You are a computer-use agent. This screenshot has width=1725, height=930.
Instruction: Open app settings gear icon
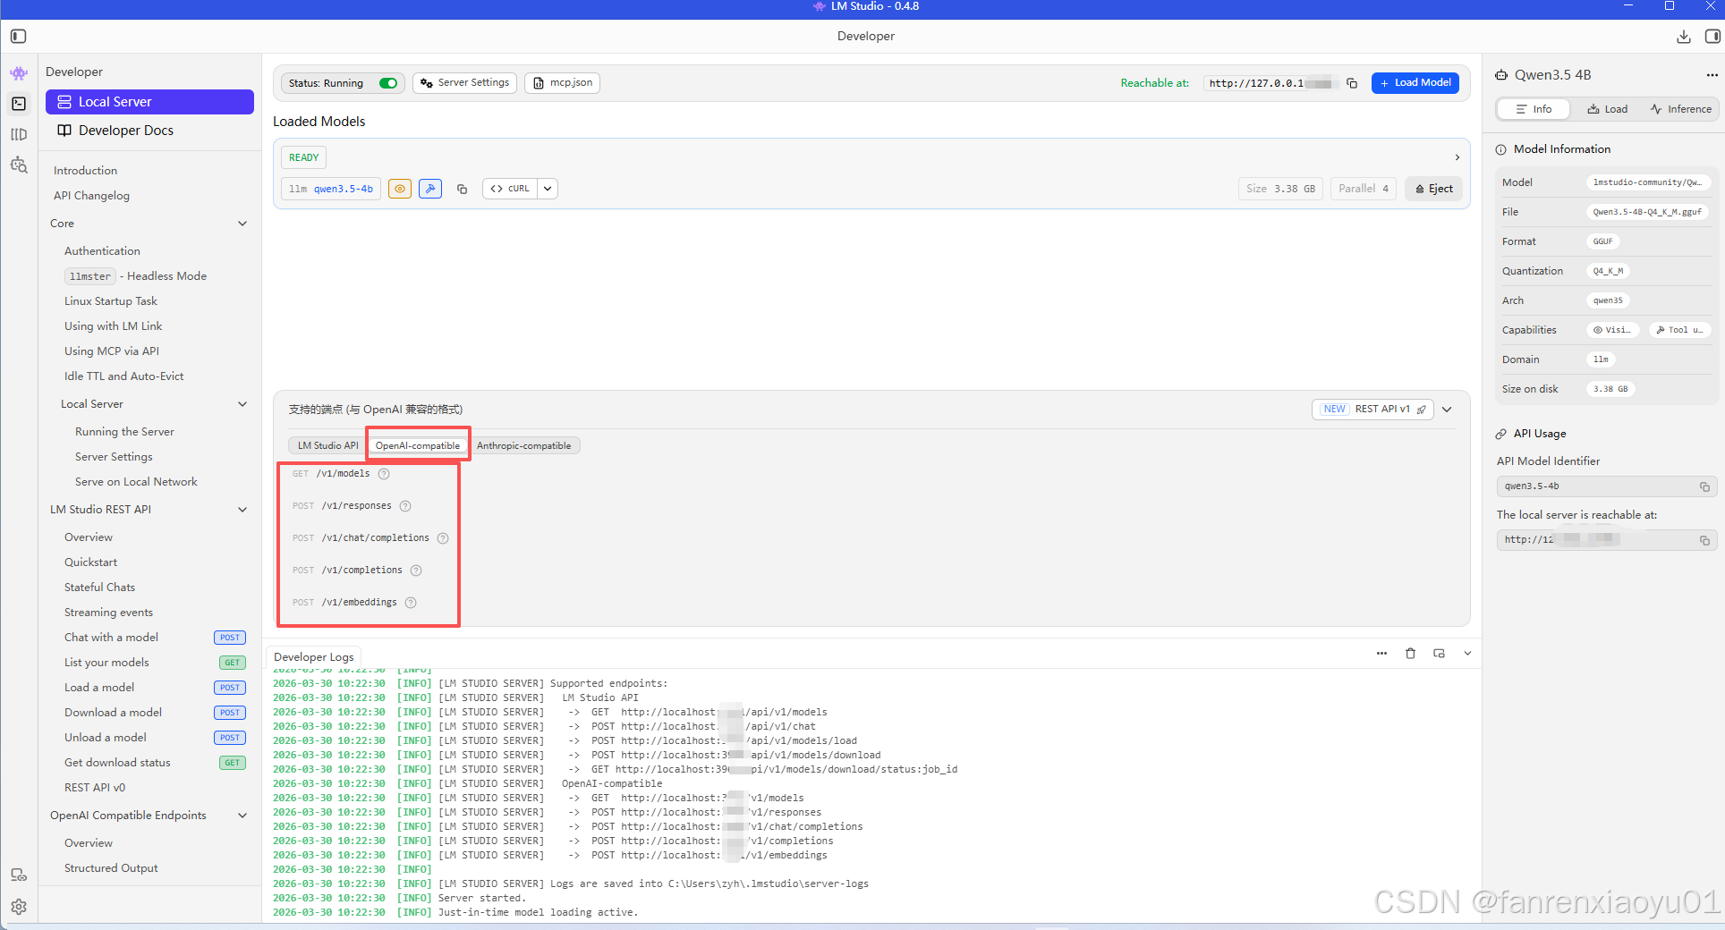19,907
